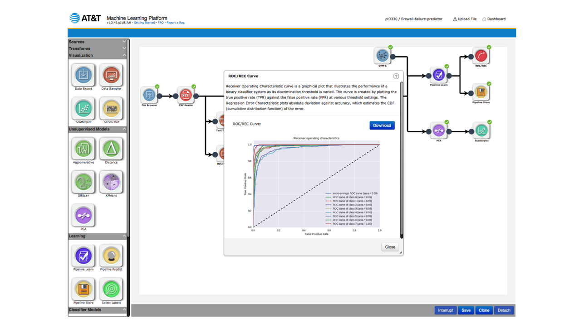Choose the Agglomerative clustering icon
The width and height of the screenshot is (584, 328).
click(x=83, y=149)
